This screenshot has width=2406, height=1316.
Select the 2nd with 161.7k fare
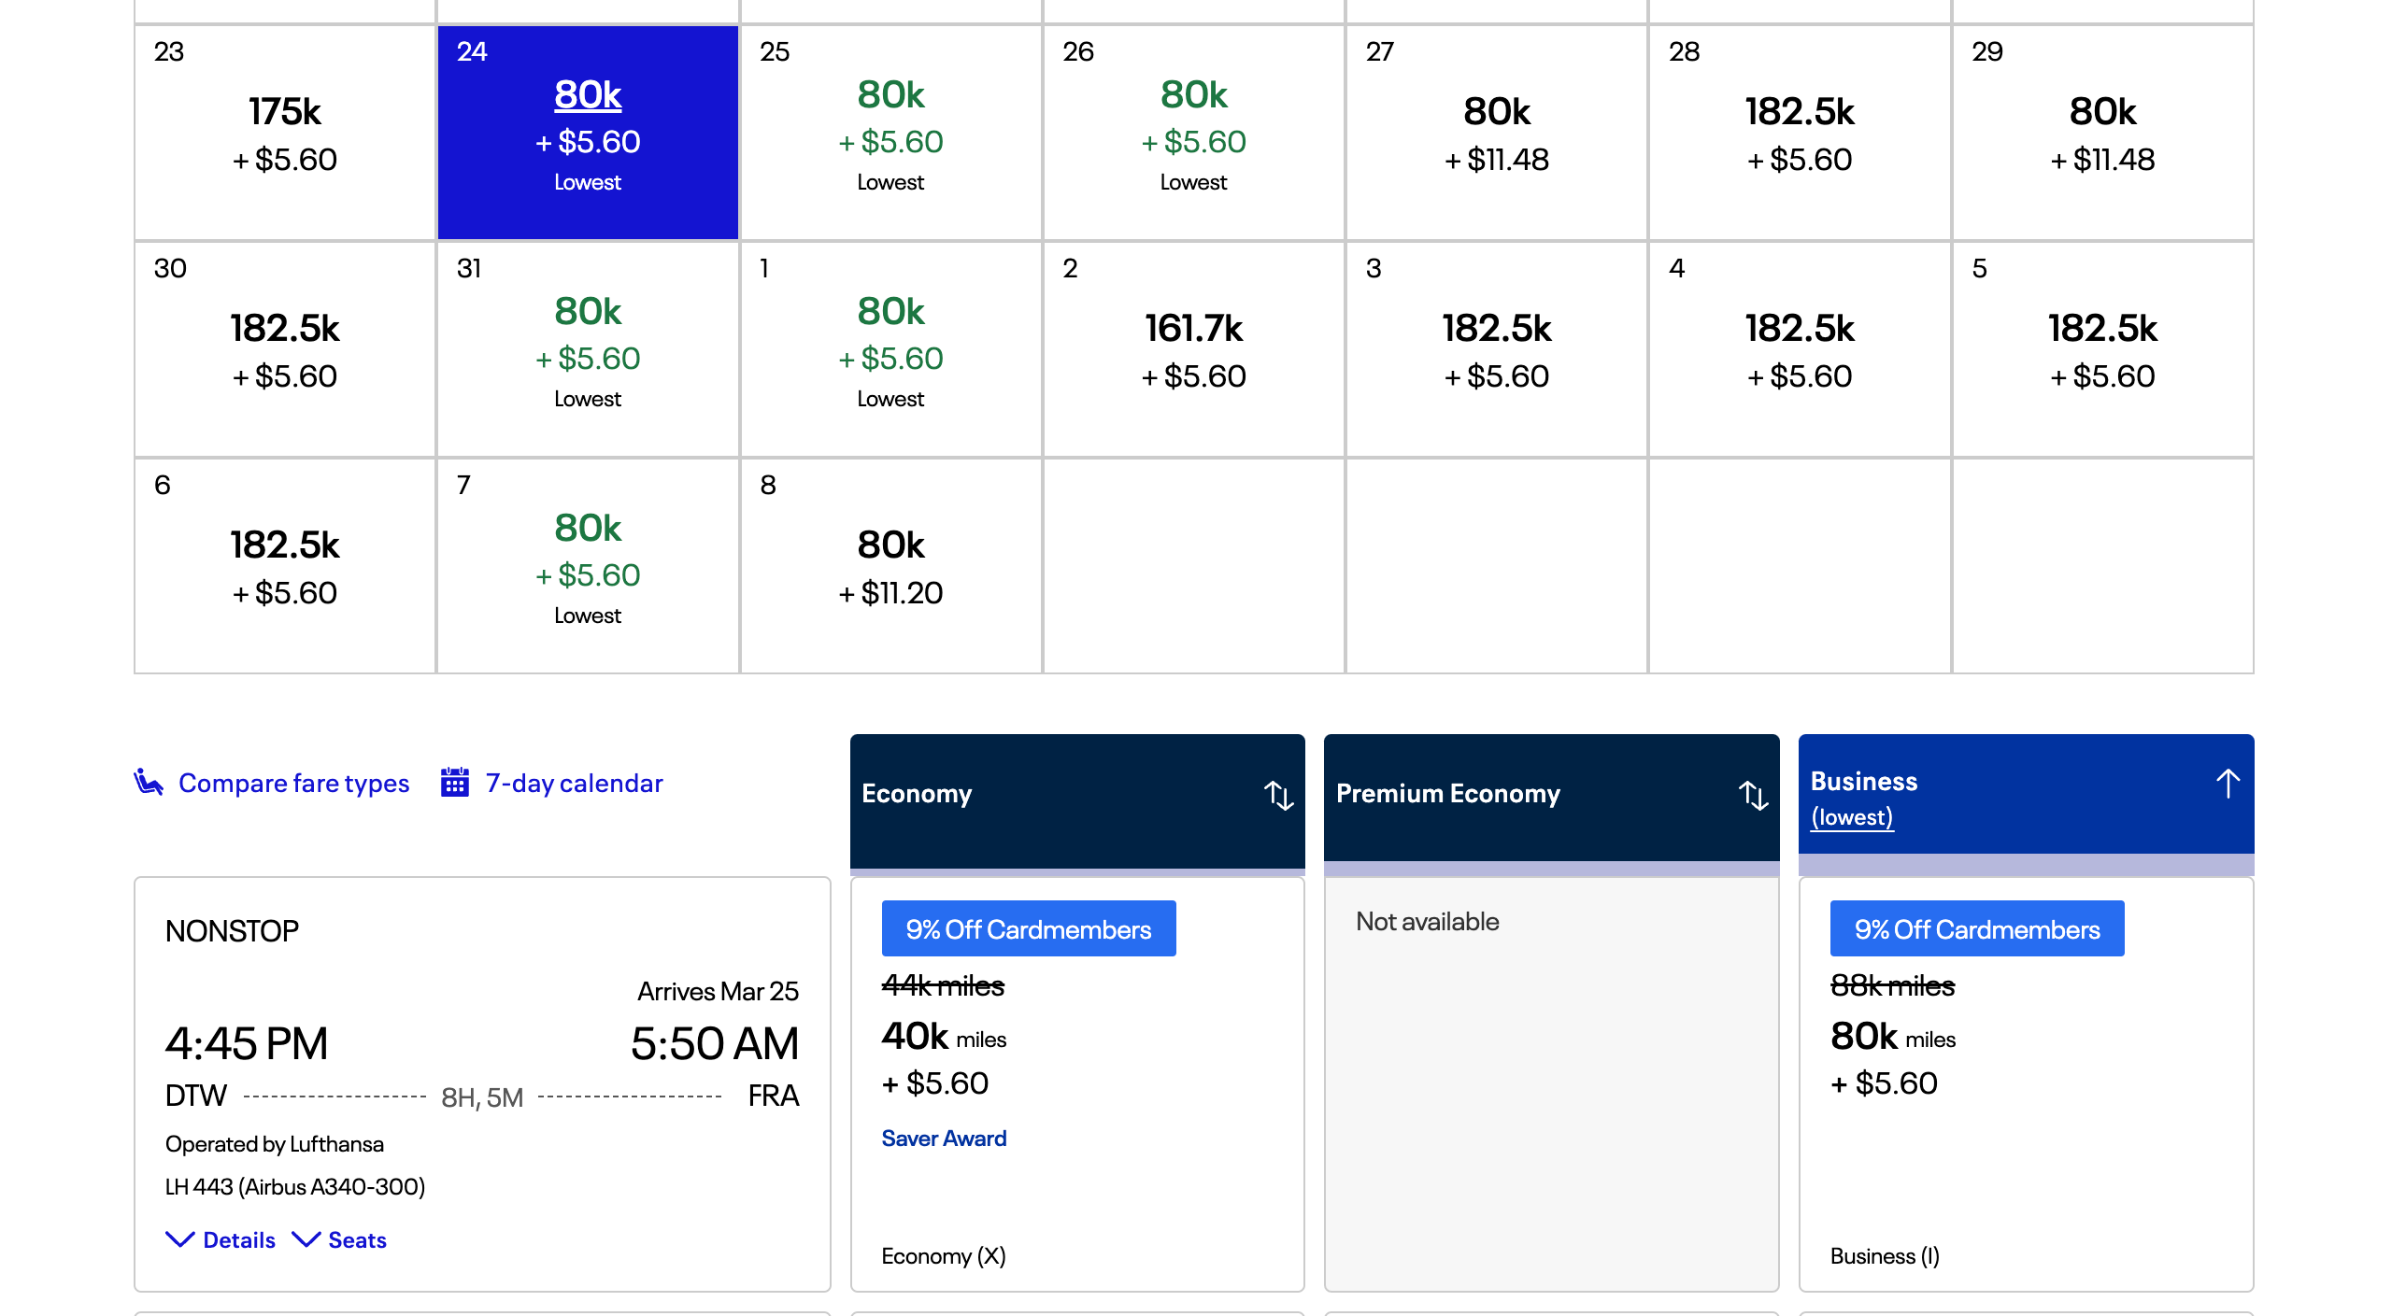pos(1193,349)
